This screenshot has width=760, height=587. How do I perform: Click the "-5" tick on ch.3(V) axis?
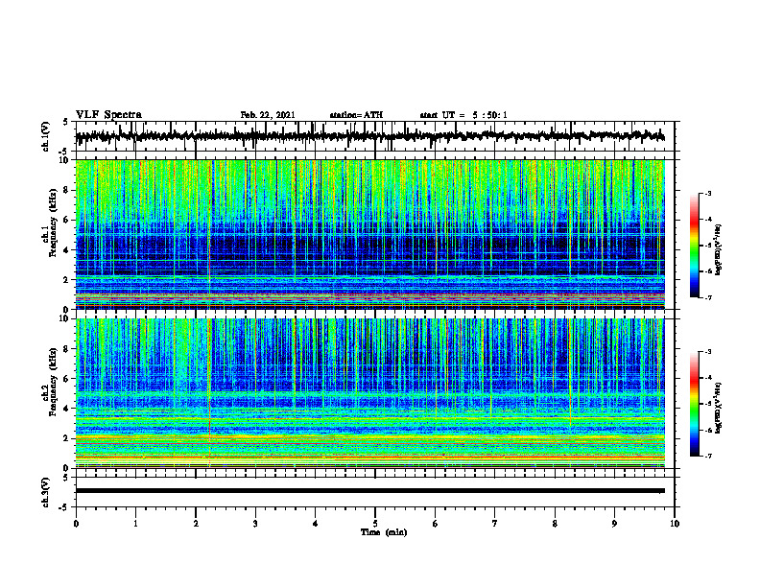(x=64, y=507)
